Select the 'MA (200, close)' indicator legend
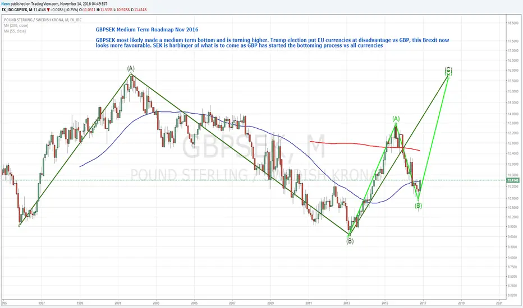The height and width of the screenshot is (308, 523). (x=16, y=25)
